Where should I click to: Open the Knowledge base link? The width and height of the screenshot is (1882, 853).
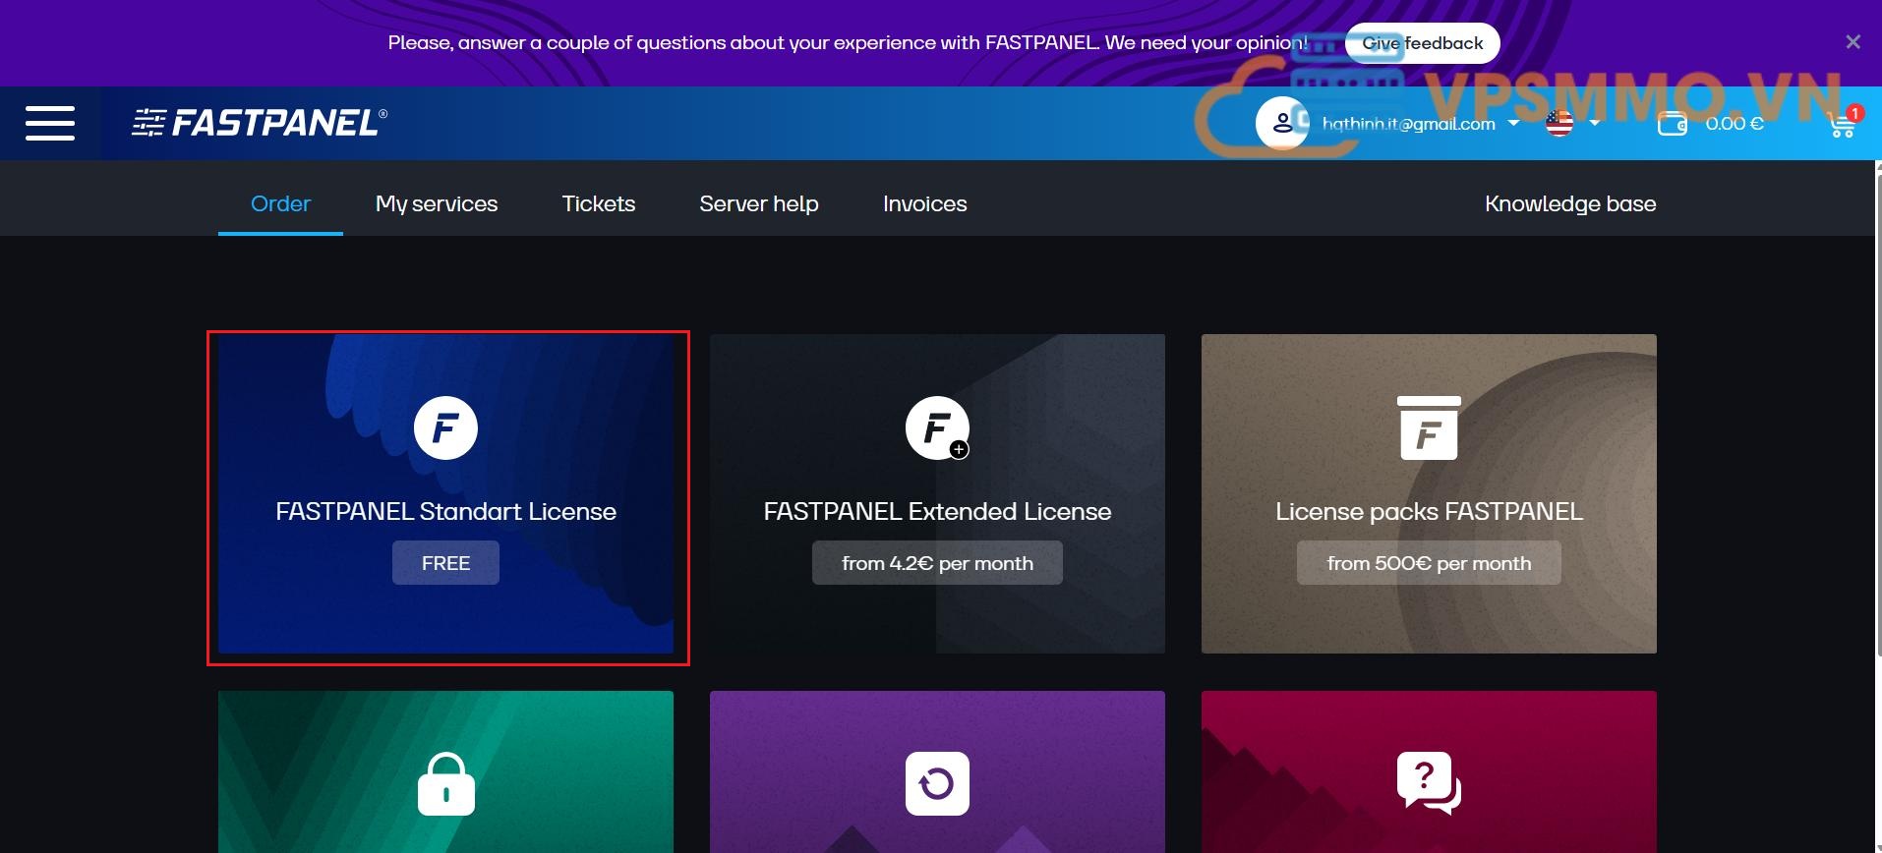click(x=1569, y=203)
